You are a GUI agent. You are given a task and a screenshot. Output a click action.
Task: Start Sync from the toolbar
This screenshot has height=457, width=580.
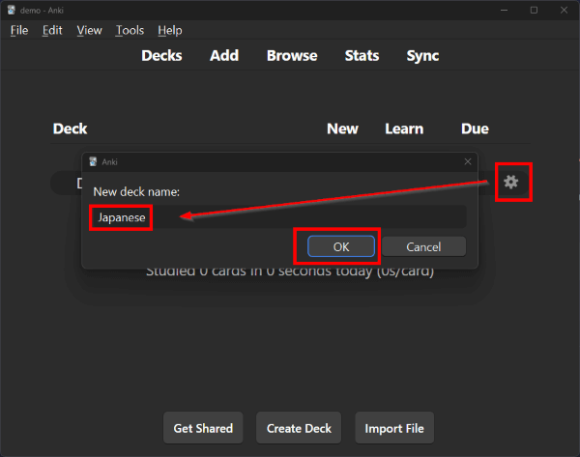422,55
